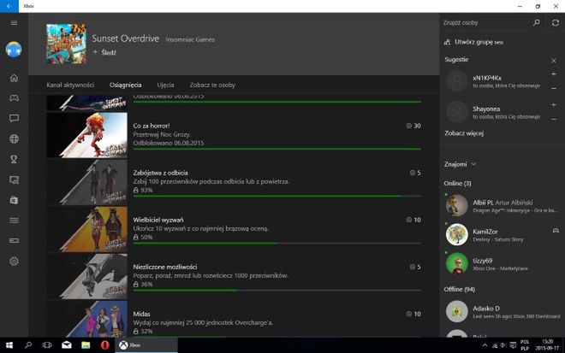Show hidden system tray icons
The image size is (565, 353).
click(485, 345)
